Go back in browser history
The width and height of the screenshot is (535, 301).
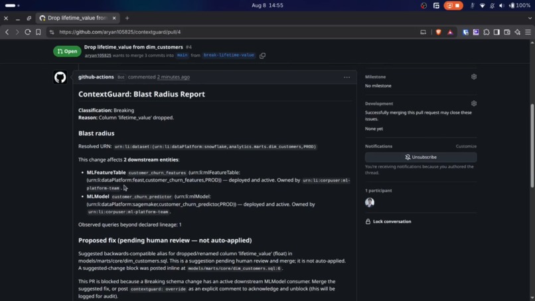tap(7, 32)
